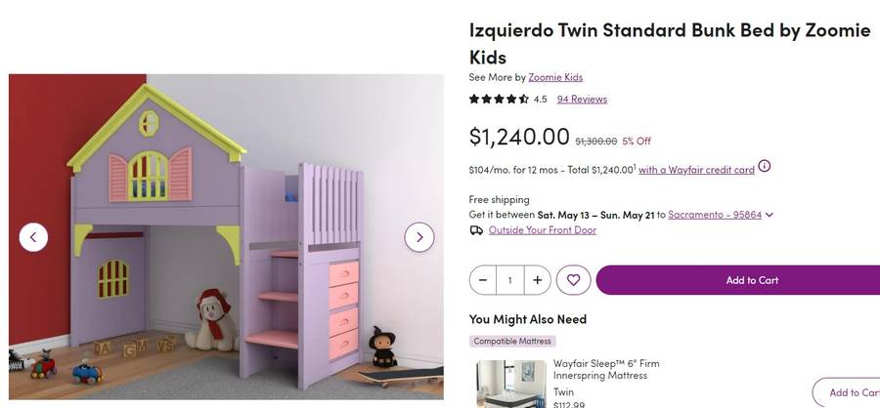Expand the Sacramento zip code chevron
Screen dimensions: 880x408
[770, 215]
